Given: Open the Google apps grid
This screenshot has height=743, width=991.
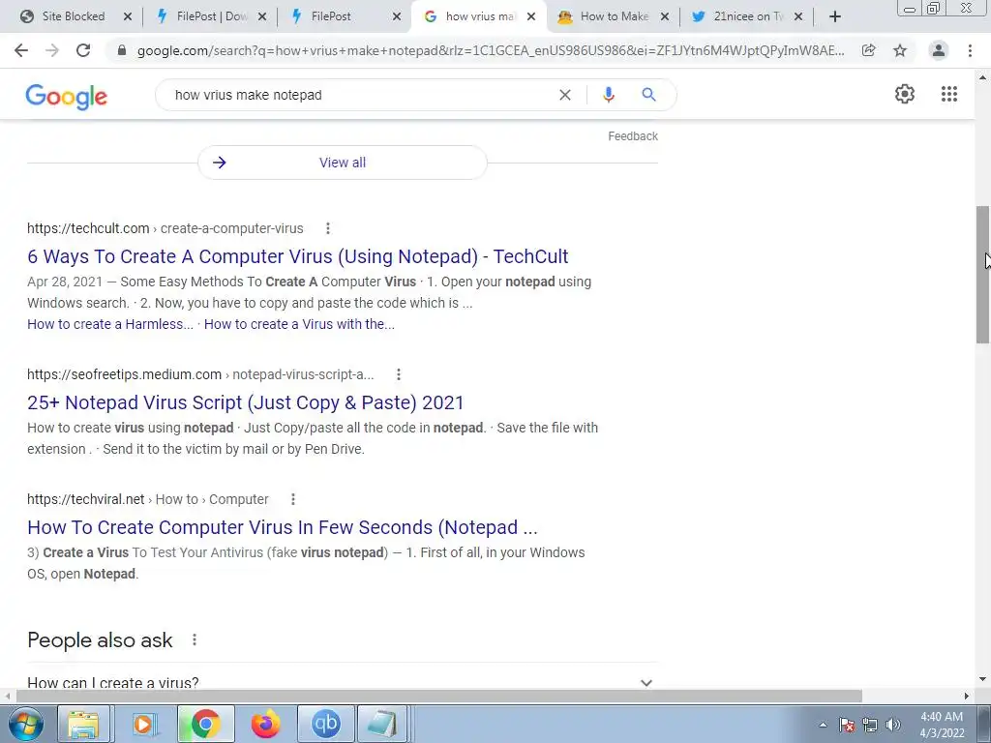Looking at the screenshot, I should coord(948,94).
